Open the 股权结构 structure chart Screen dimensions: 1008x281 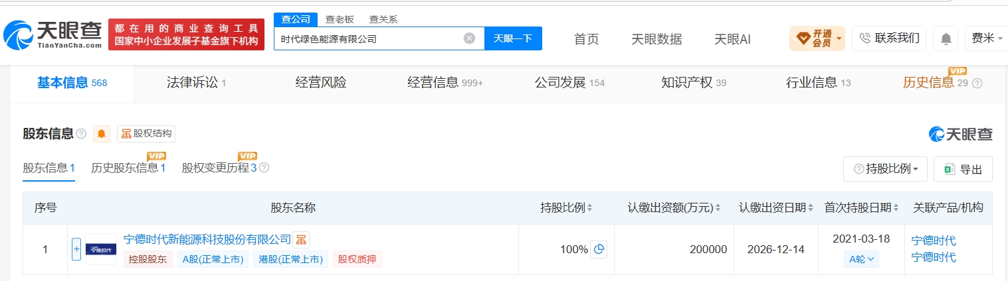pyautogui.click(x=146, y=134)
